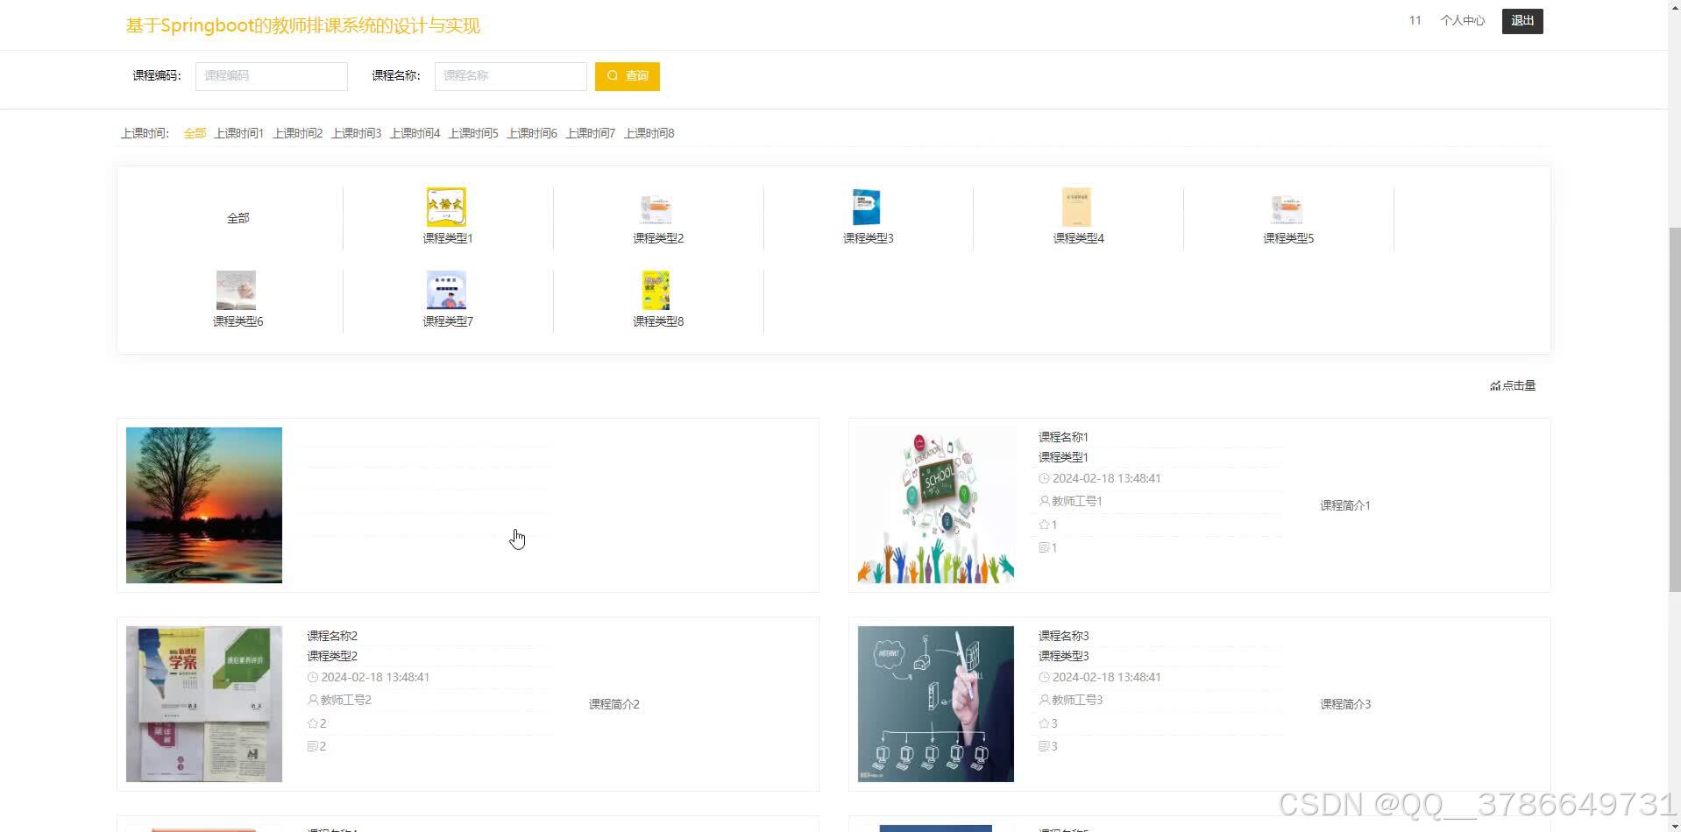
Task: Filter by 上课时间6
Action: tap(532, 133)
